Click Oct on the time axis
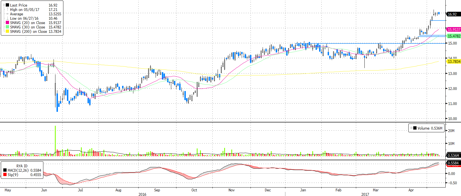This screenshot has height=196, width=461. click(194, 190)
